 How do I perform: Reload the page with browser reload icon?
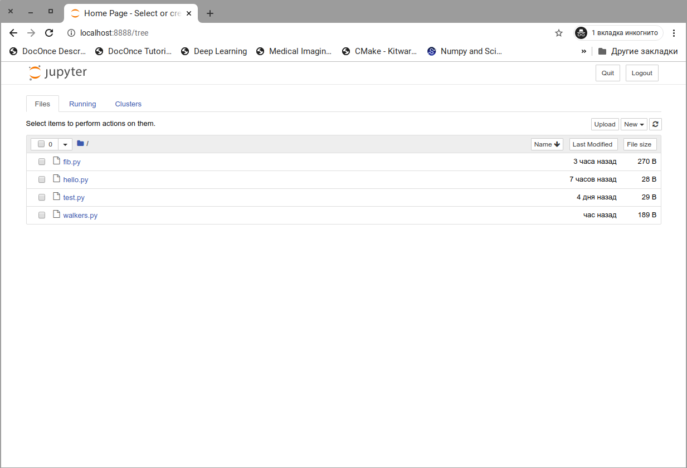49,33
